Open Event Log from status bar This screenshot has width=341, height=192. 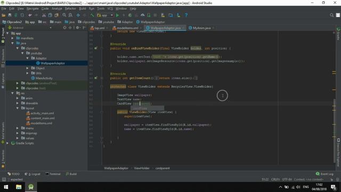click(324, 174)
